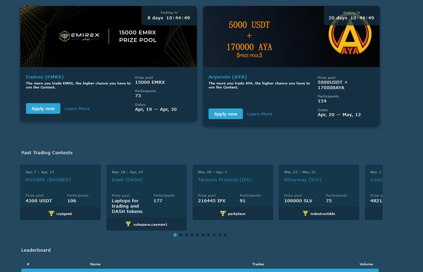This screenshot has width=423, height=272.
Task: Click the Aryacoin prize pool banner image
Action: pos(291,36)
